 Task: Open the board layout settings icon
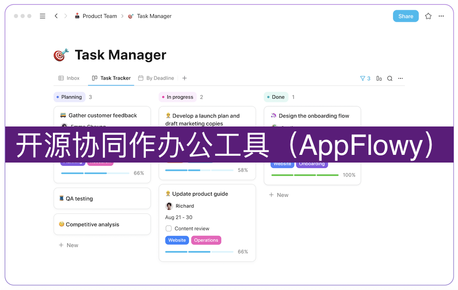pyautogui.click(x=379, y=78)
